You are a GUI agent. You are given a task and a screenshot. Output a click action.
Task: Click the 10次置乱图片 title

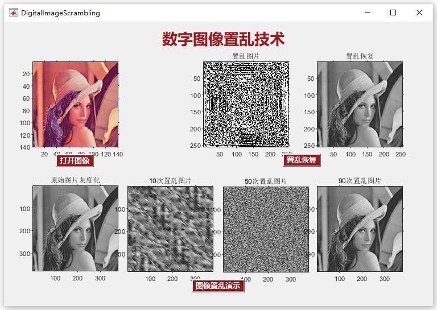point(170,181)
